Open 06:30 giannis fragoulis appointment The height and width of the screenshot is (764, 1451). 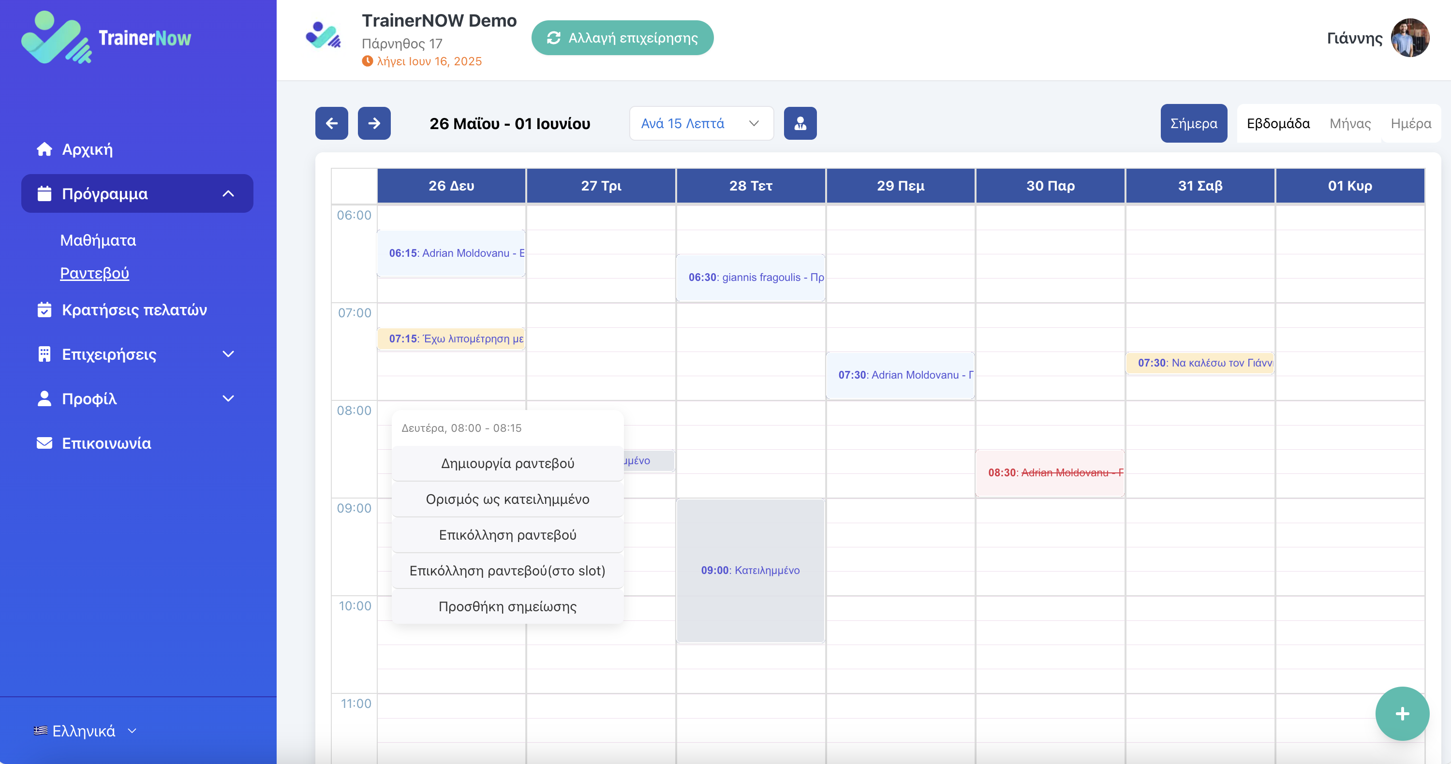(x=751, y=278)
